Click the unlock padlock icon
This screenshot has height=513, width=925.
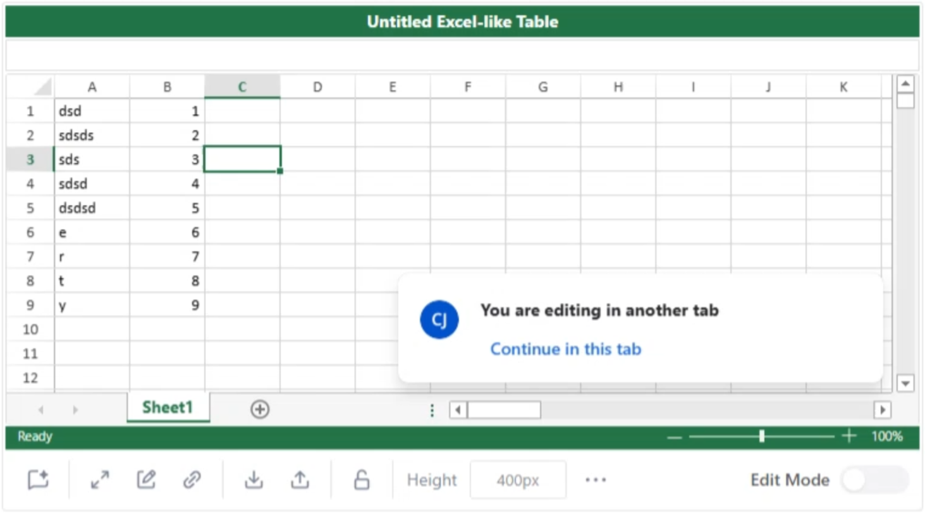pos(362,480)
